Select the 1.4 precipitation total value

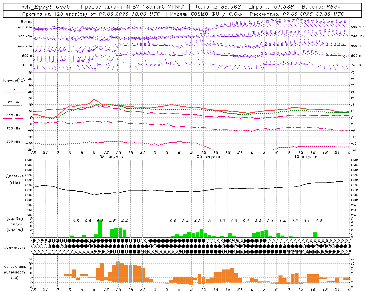[283, 221]
